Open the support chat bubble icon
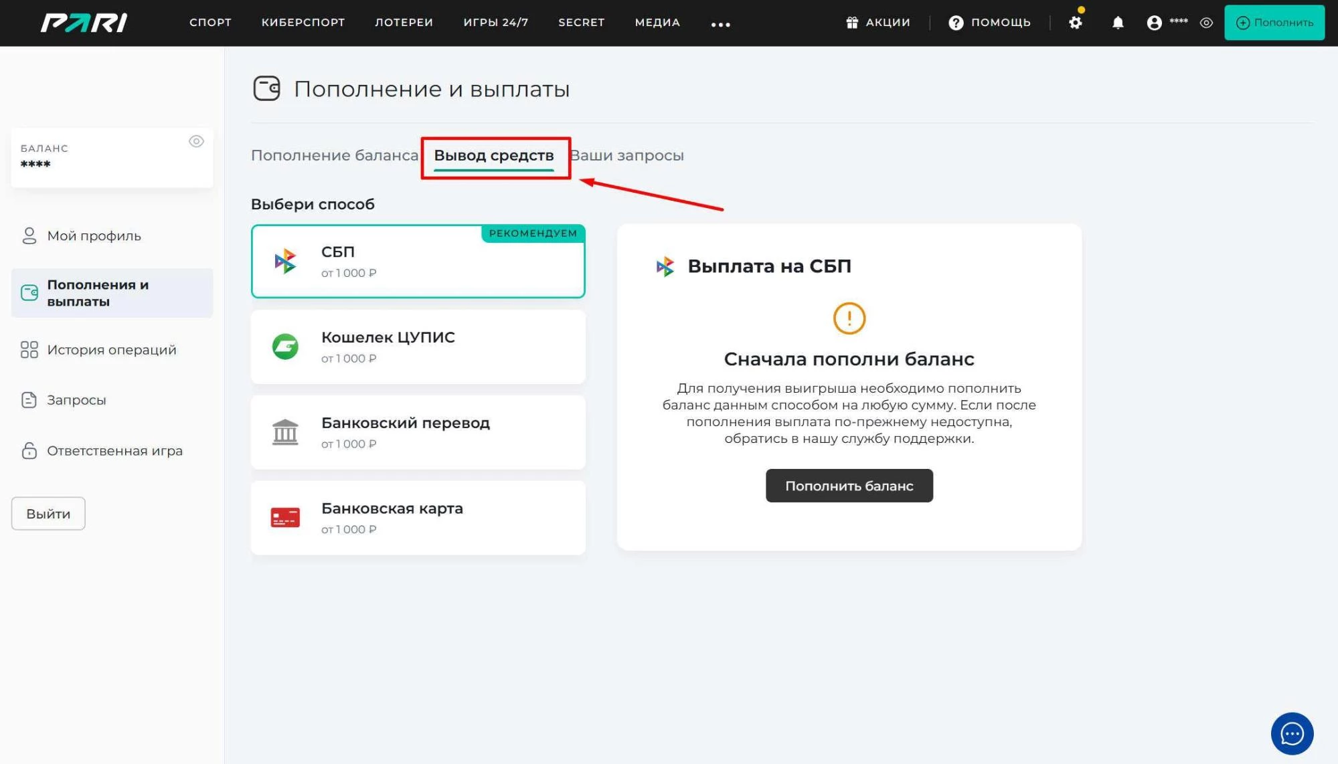1338x764 pixels. click(x=1292, y=733)
